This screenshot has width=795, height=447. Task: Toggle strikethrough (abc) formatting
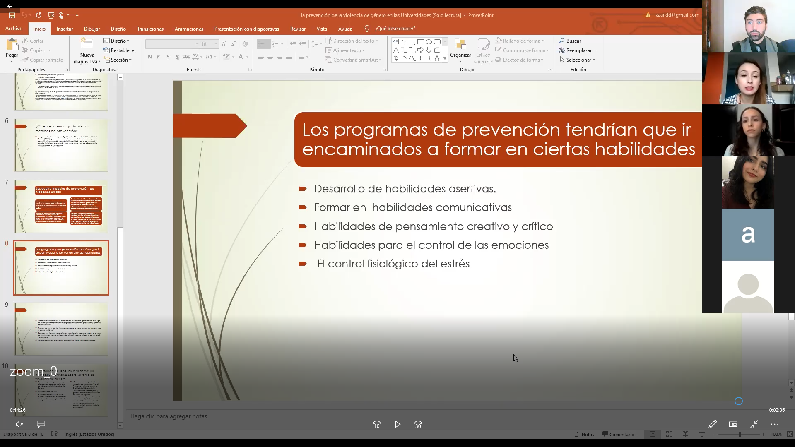pyautogui.click(x=186, y=57)
